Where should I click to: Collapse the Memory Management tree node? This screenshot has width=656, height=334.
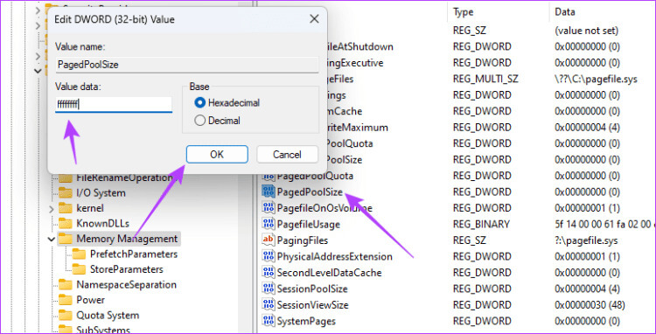pyautogui.click(x=51, y=239)
